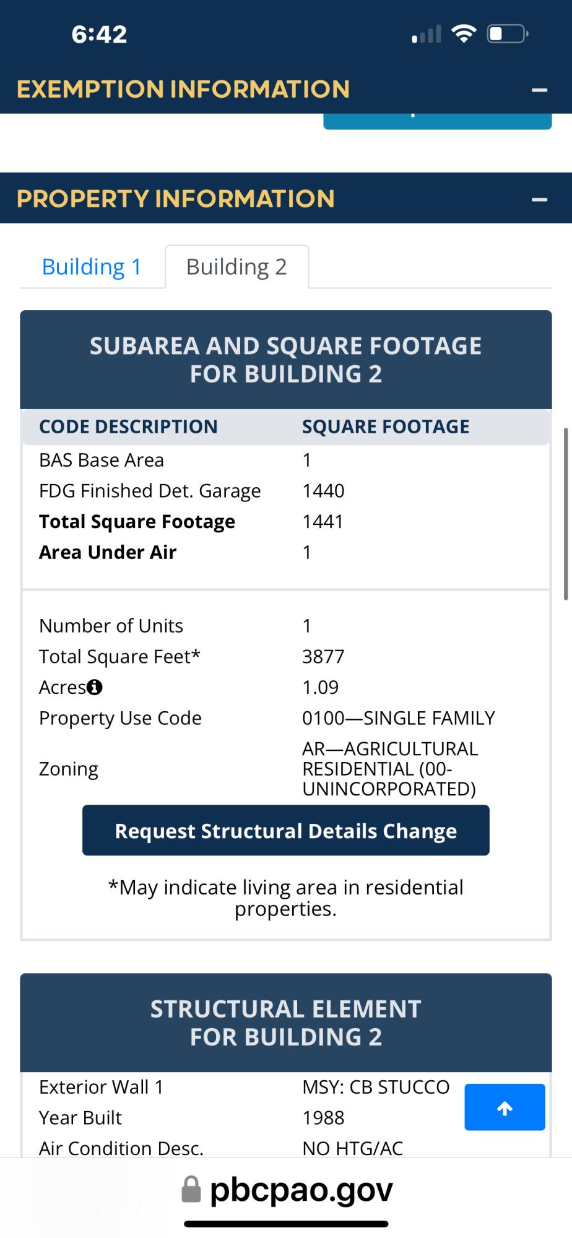Tap the Exemption Information header title
This screenshot has height=1238, width=572.
click(x=183, y=89)
